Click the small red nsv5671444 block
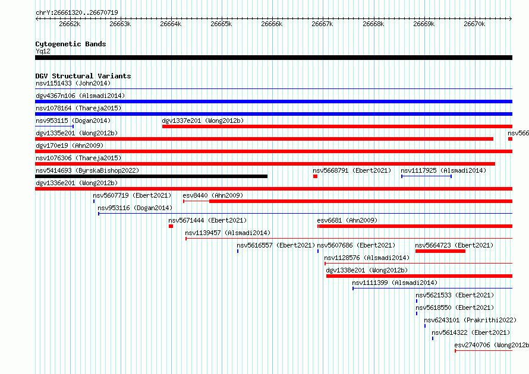Viewport: 529px width, 374px height. tap(171, 226)
